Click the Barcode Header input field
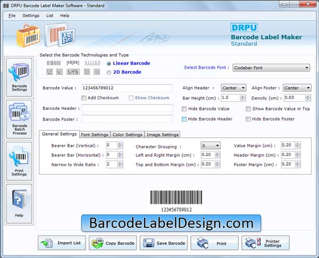The width and height of the screenshot is (319, 258). click(127, 108)
